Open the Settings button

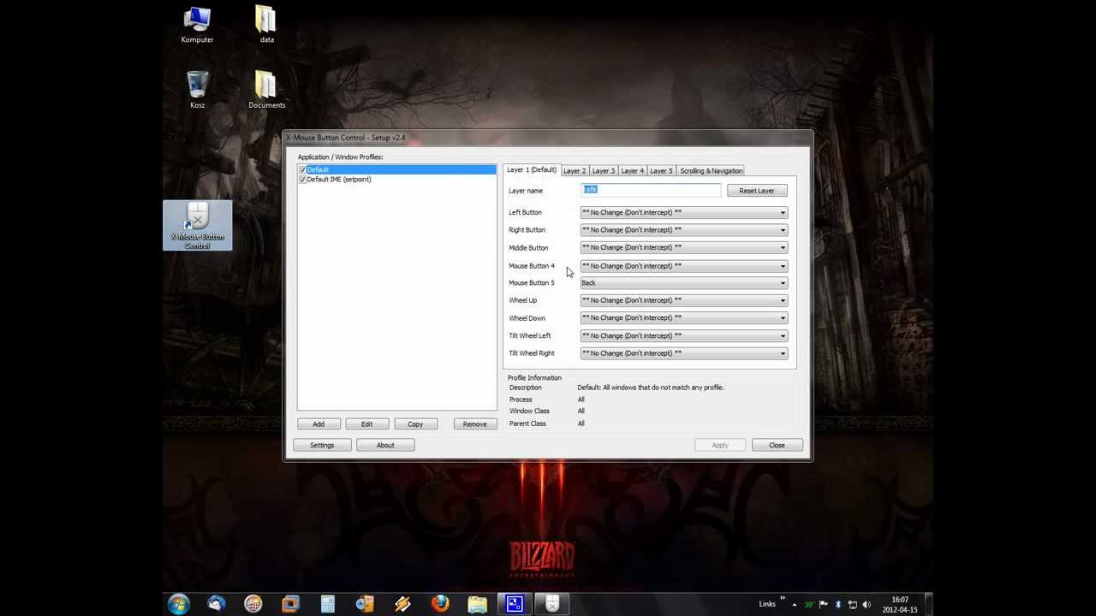coord(322,445)
